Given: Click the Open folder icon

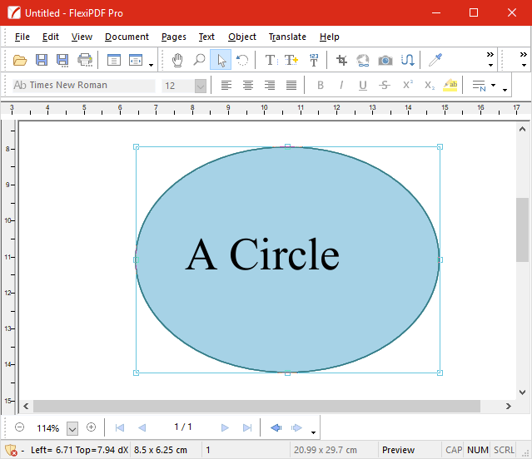Looking at the screenshot, I should click(x=20, y=60).
